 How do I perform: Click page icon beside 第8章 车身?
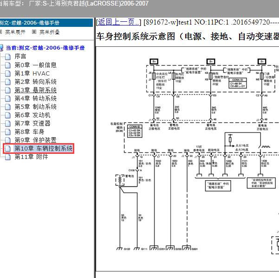7,132
